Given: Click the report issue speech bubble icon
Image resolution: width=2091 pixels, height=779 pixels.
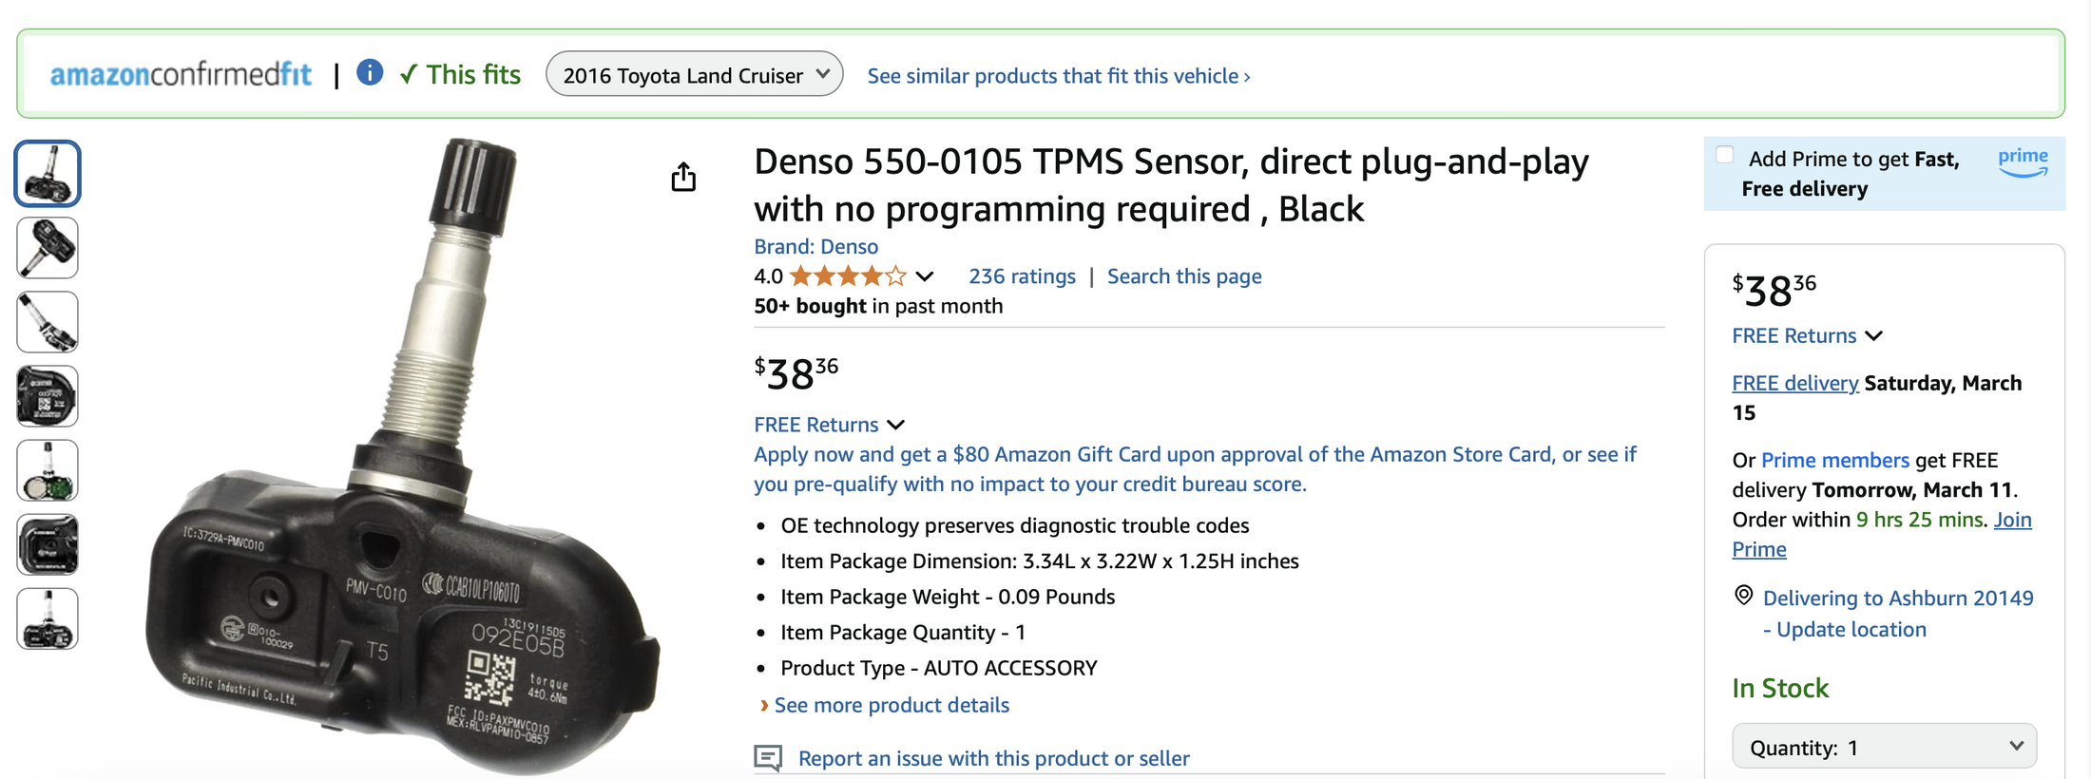Looking at the screenshot, I should pos(768,757).
